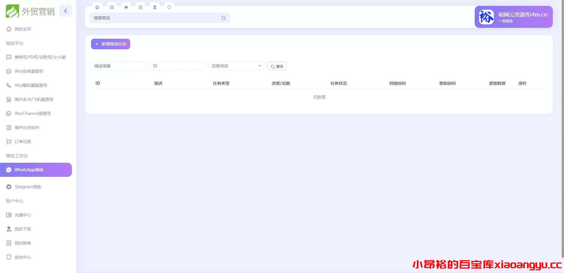Select the wallet/recharge icon in top tab bar

click(x=112, y=7)
